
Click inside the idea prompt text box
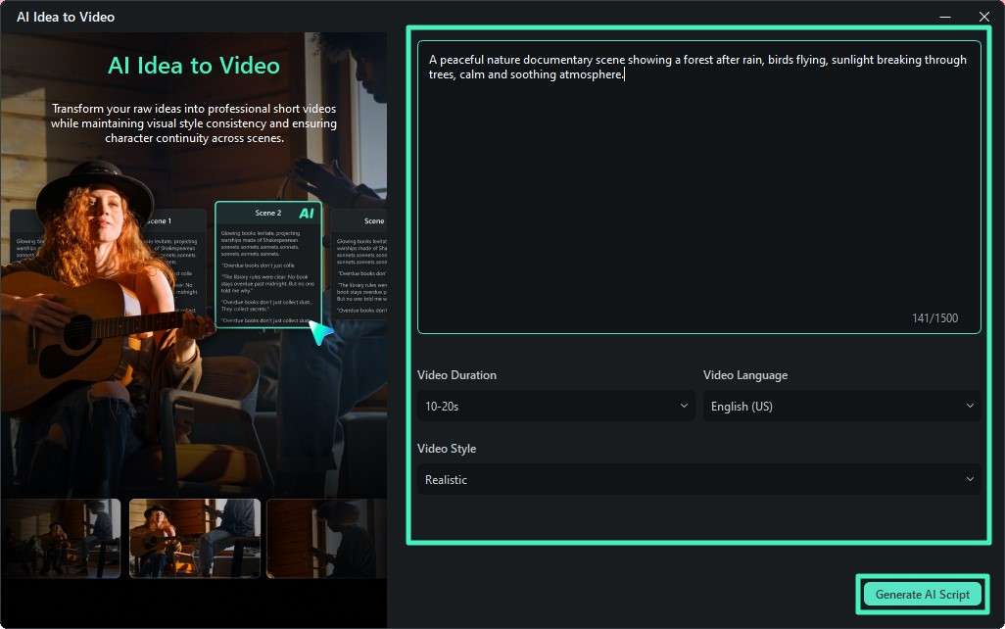click(x=698, y=187)
